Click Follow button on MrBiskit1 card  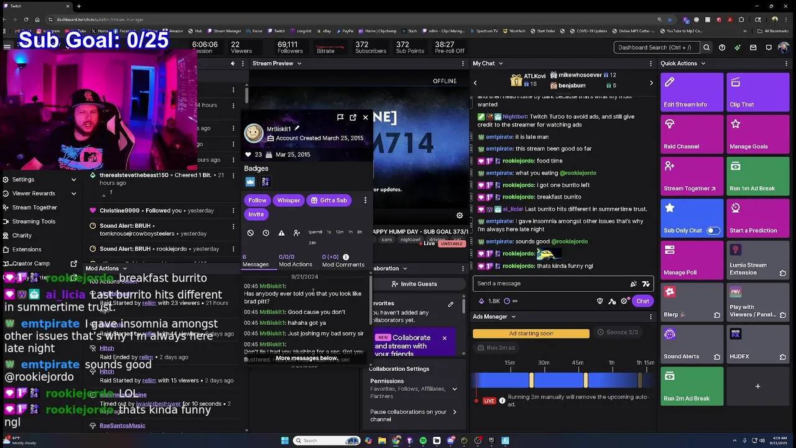[x=257, y=200]
